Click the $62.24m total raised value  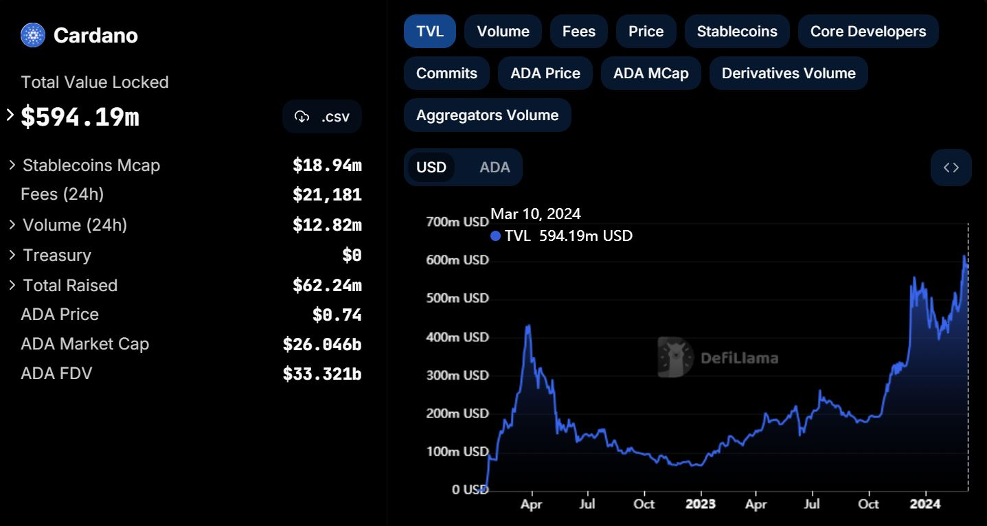(x=327, y=286)
